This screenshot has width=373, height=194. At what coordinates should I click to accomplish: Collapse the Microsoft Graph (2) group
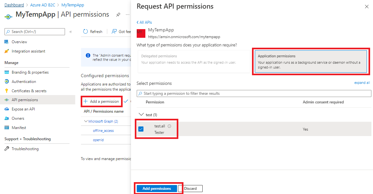(x=85, y=121)
